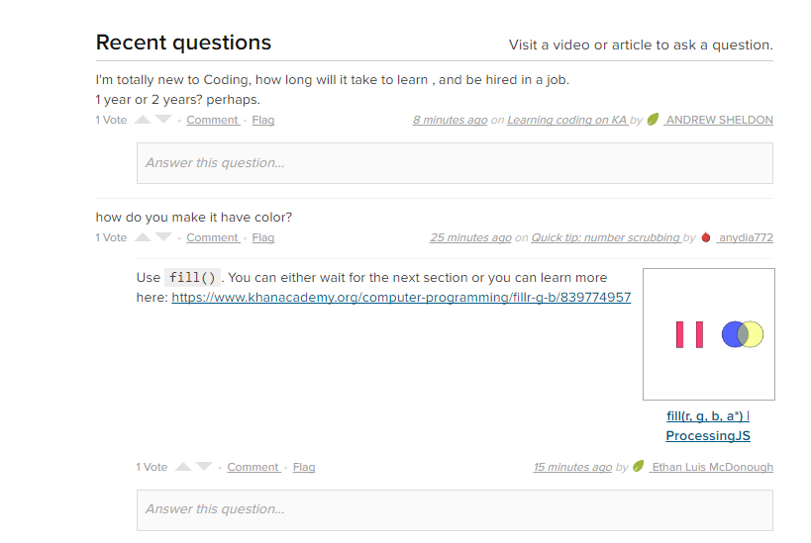Flag the 'make it have color' question

click(x=263, y=237)
